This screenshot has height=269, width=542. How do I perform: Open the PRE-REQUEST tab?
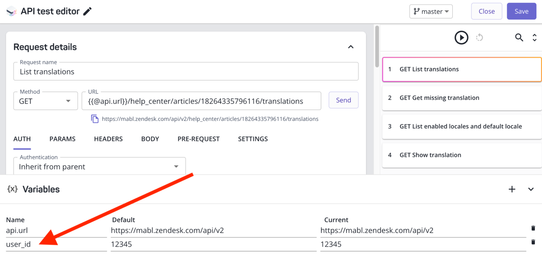(x=198, y=139)
